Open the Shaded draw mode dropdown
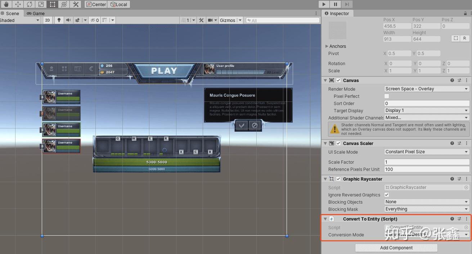 (x=20, y=20)
